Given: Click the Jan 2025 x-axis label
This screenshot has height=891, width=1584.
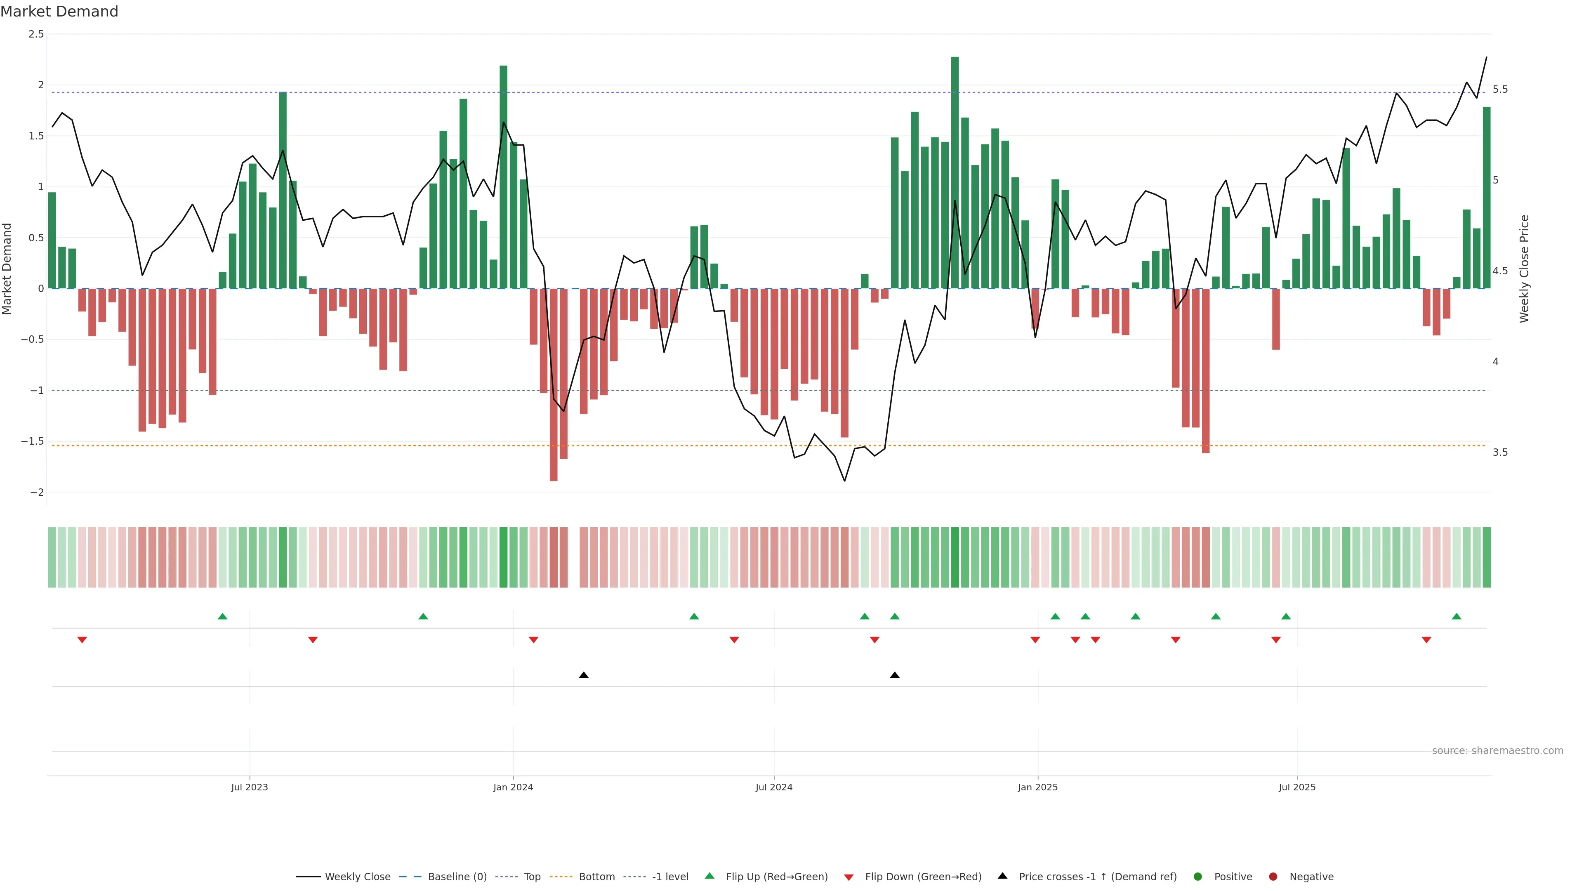Looking at the screenshot, I should coord(1037,787).
